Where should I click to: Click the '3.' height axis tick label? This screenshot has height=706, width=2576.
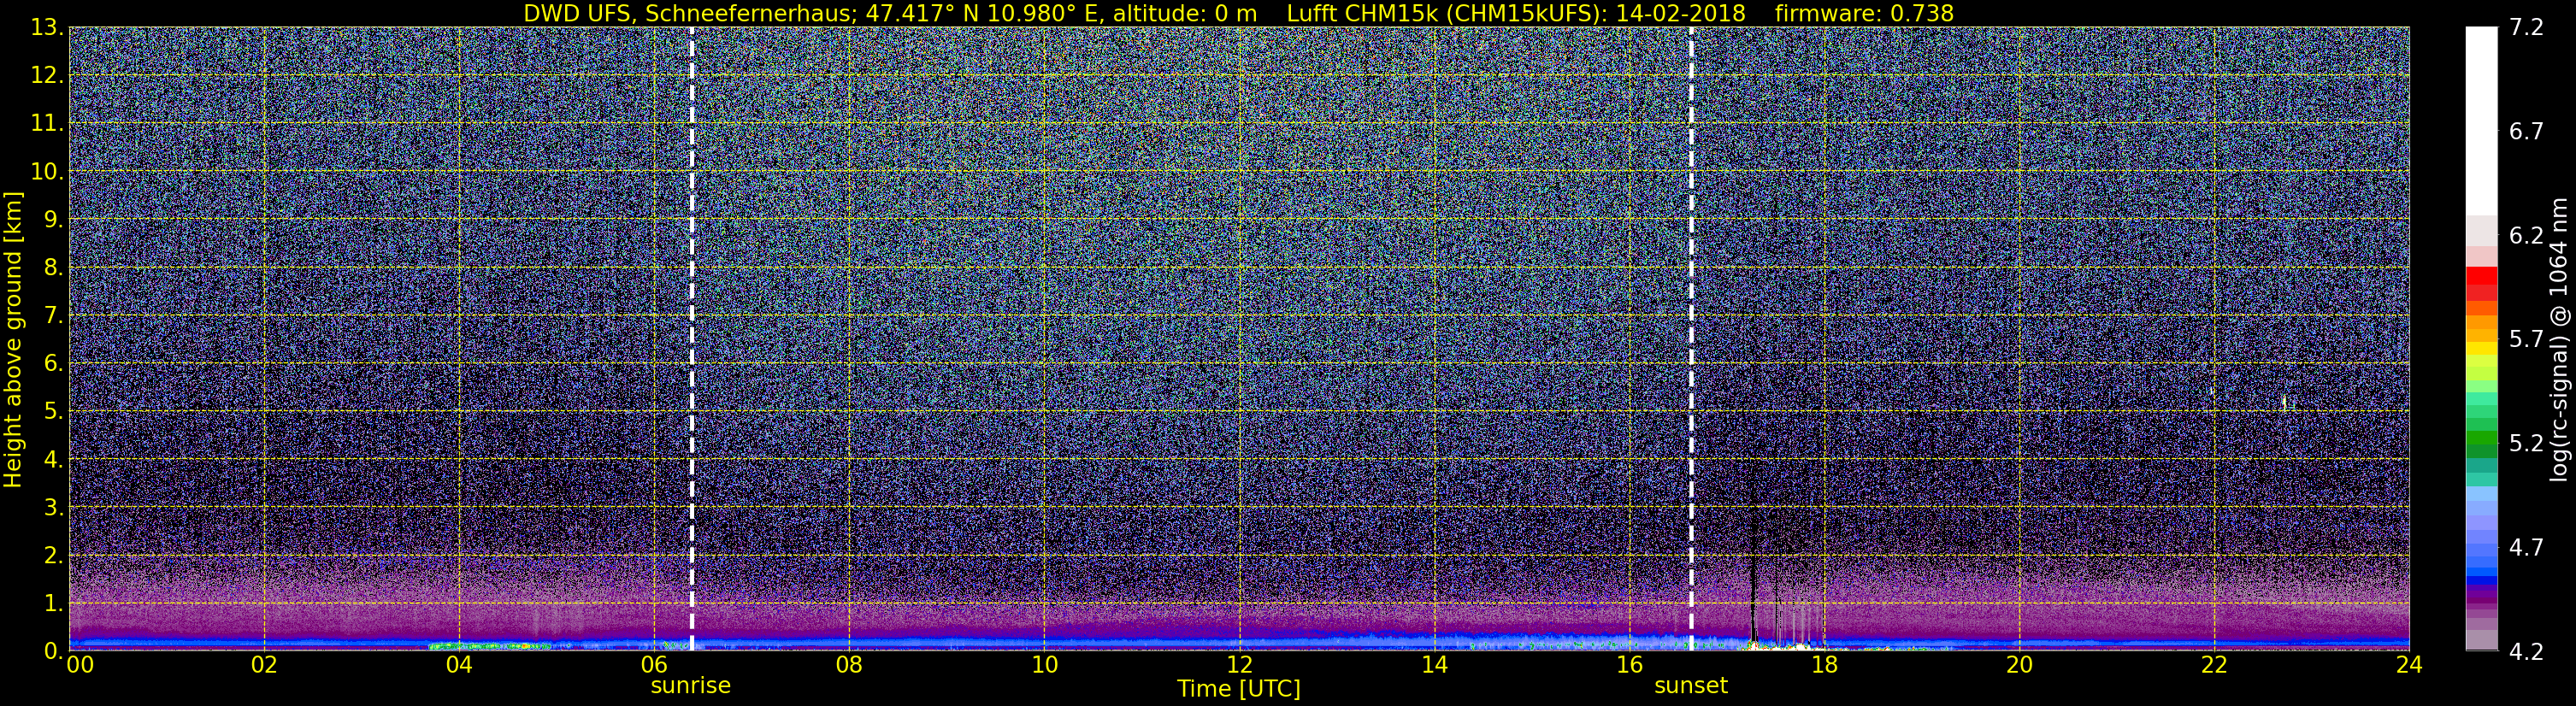[x=53, y=507]
